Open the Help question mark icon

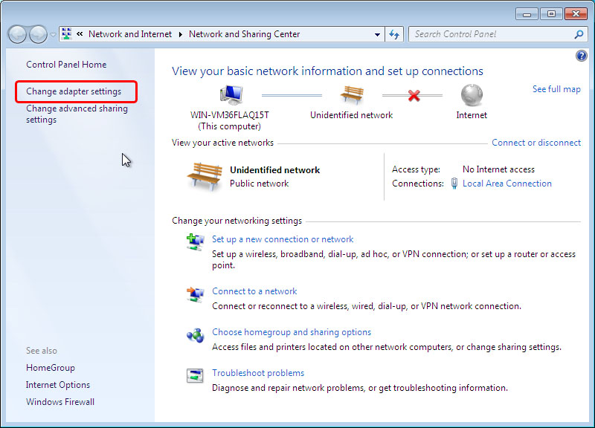click(x=582, y=56)
